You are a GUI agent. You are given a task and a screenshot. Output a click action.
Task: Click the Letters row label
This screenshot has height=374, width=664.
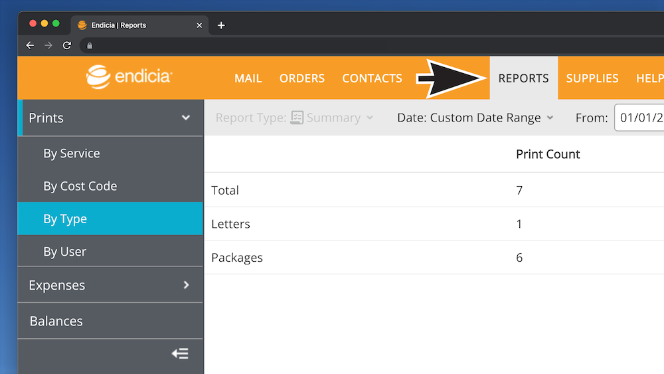(231, 224)
